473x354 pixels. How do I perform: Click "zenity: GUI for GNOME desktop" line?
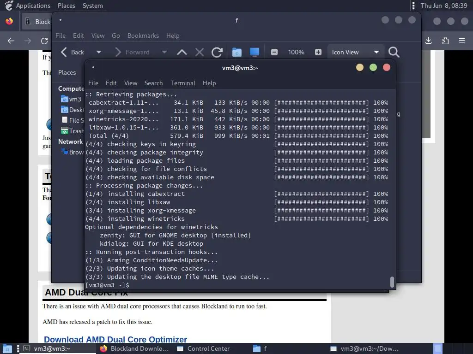click(175, 236)
